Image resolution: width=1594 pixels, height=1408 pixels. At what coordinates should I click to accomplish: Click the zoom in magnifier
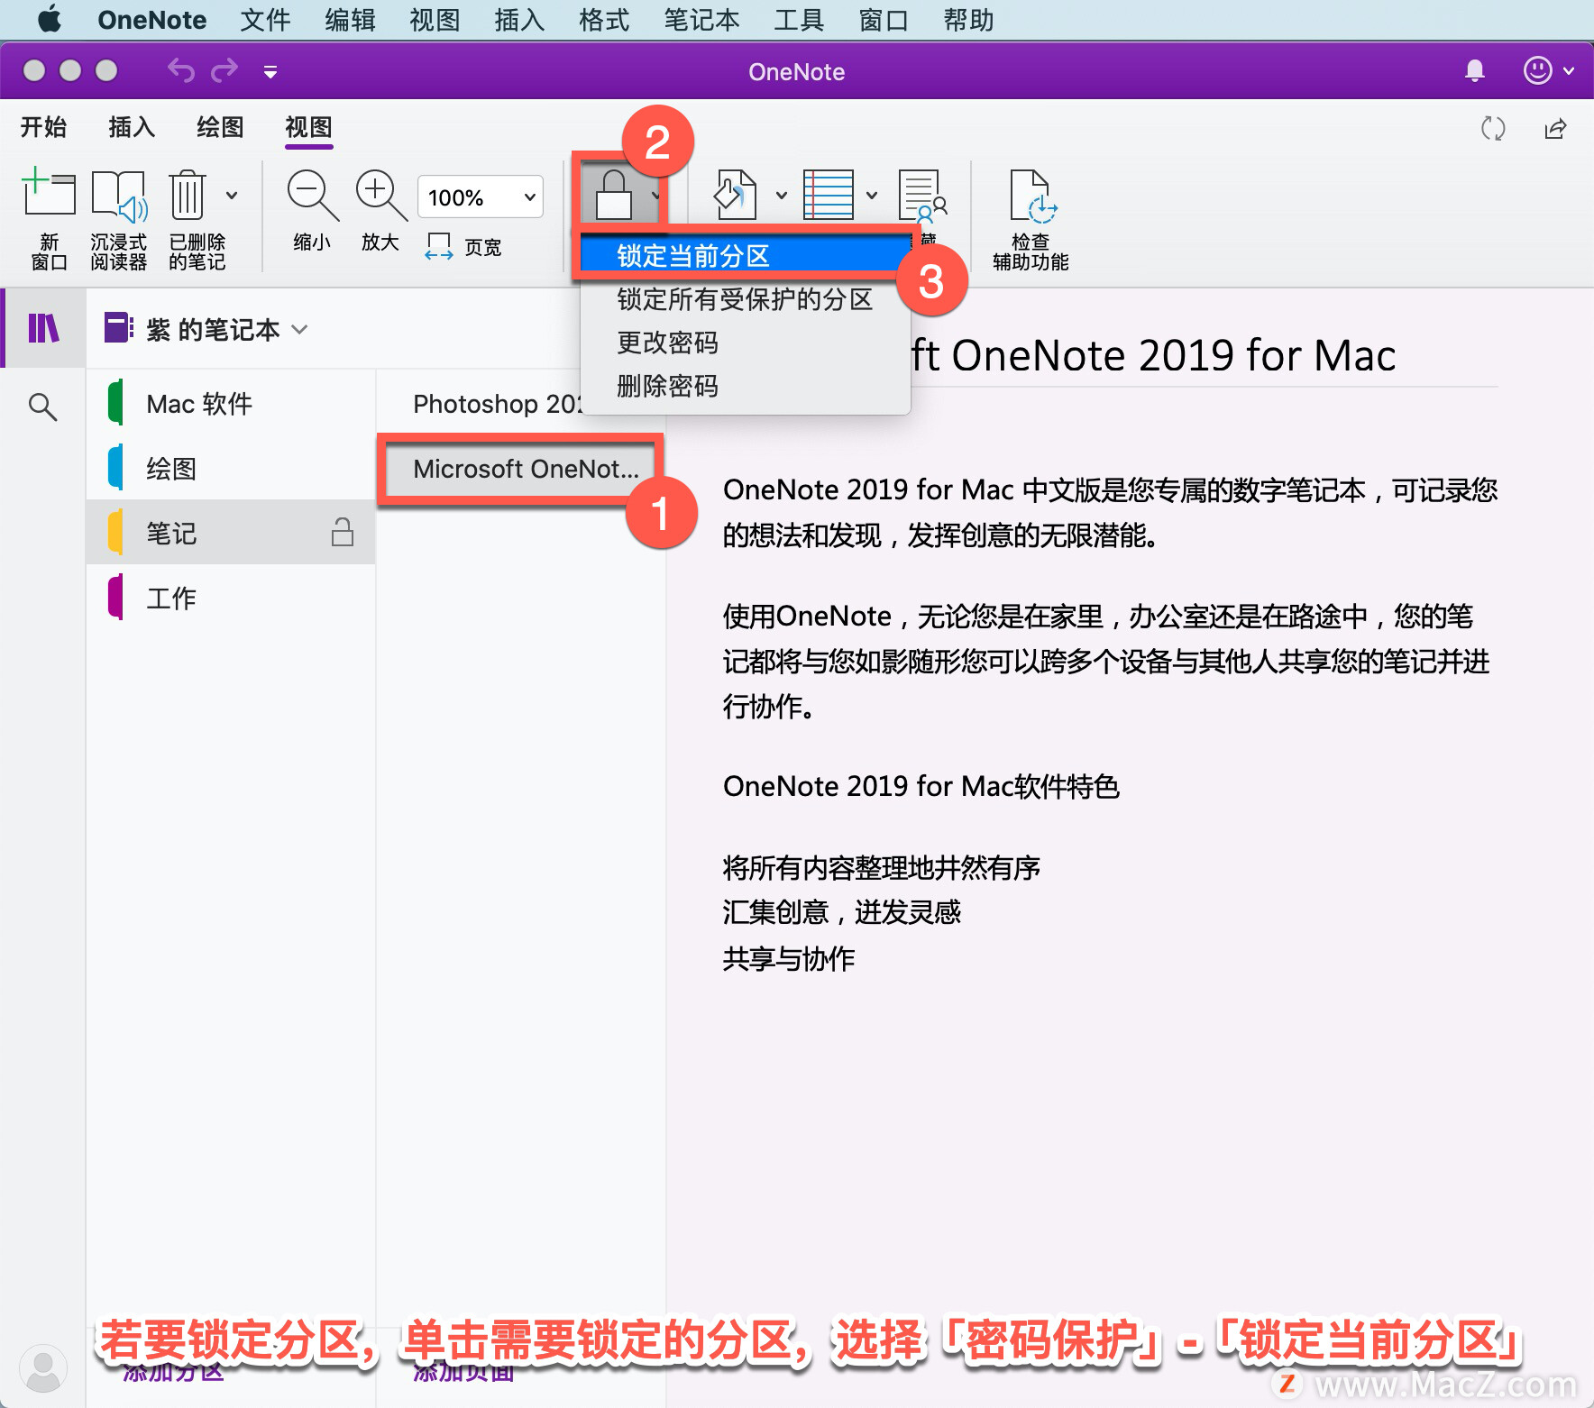pyautogui.click(x=380, y=196)
